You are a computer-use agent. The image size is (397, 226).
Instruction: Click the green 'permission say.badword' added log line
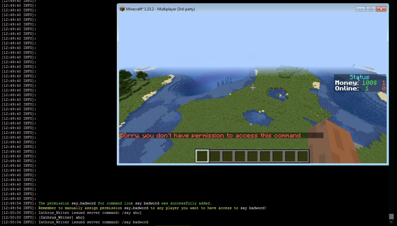(x=125, y=203)
